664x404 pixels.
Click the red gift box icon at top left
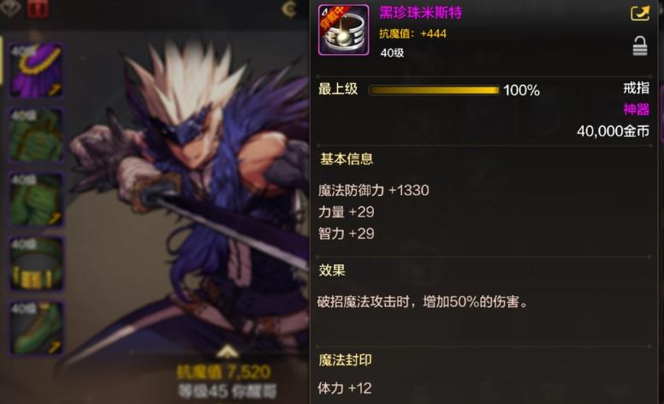(39, 9)
